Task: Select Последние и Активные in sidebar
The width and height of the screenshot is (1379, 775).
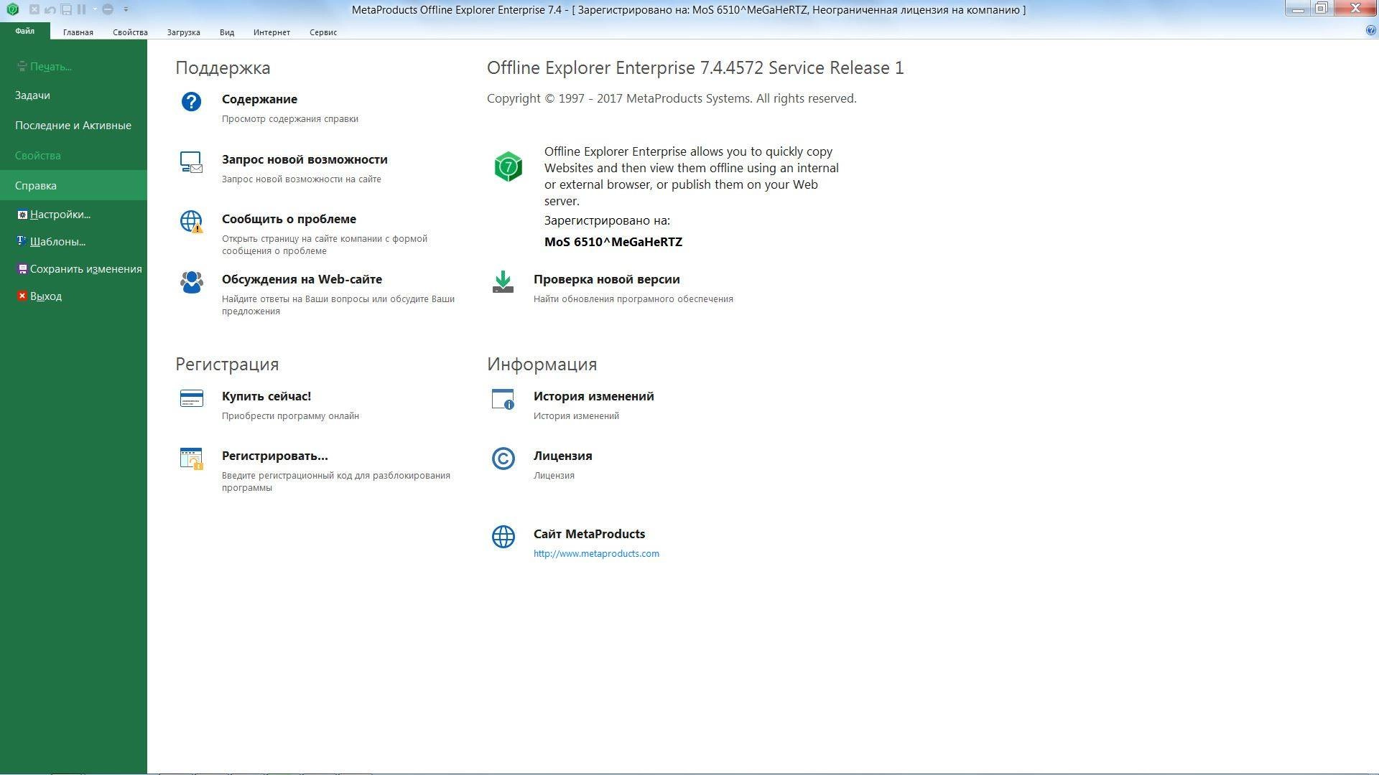Action: click(x=73, y=126)
